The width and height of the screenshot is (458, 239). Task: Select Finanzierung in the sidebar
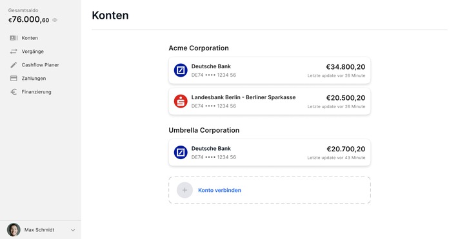(36, 91)
